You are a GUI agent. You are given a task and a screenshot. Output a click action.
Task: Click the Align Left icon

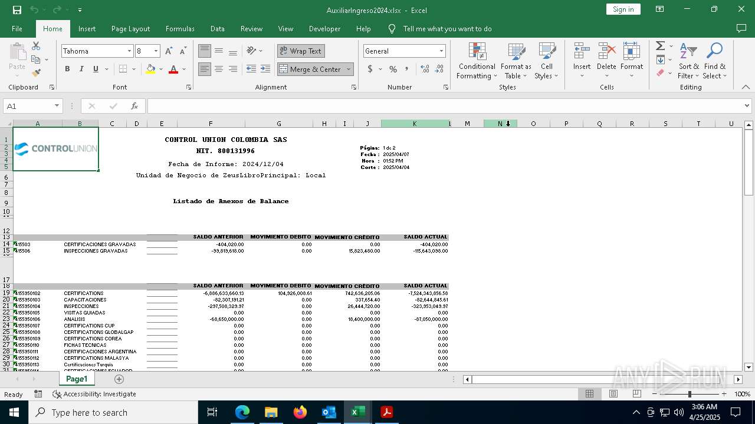tap(205, 69)
